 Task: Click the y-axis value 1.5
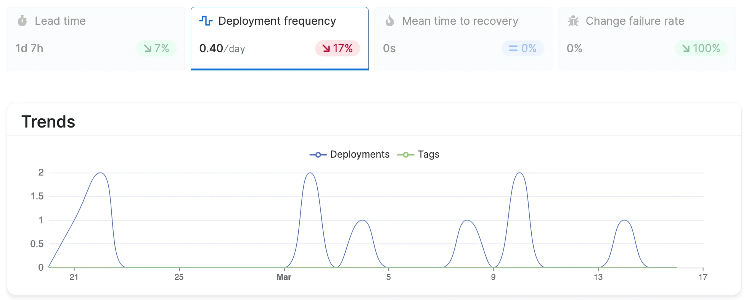37,196
